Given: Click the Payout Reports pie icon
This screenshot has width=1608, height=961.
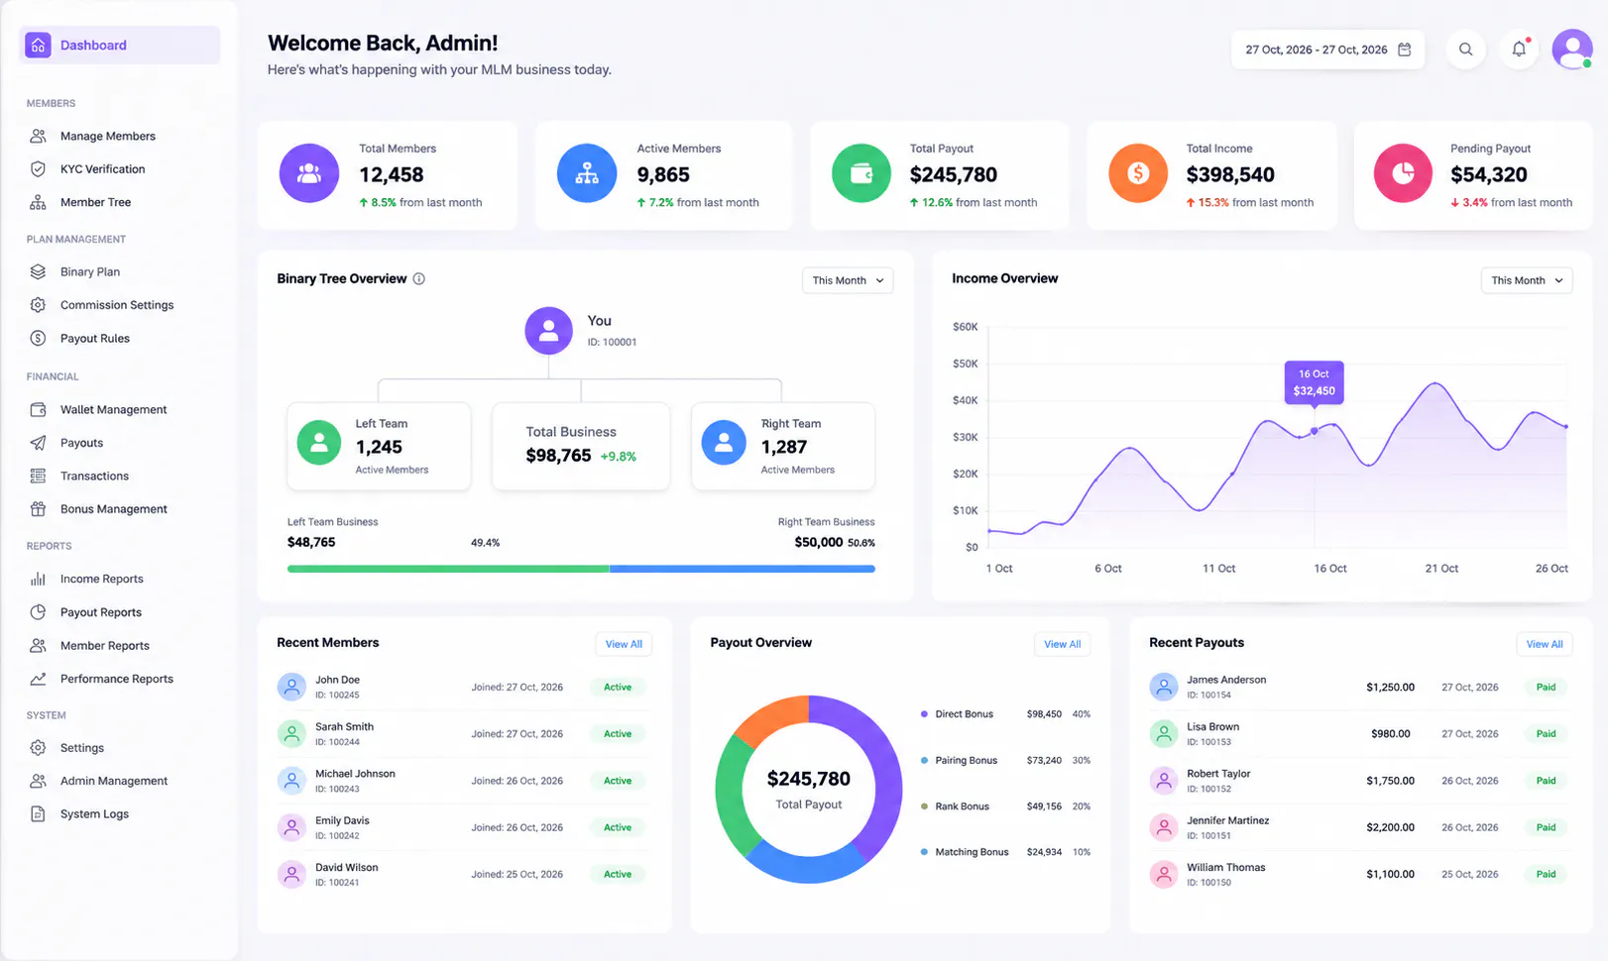Looking at the screenshot, I should click(38, 612).
